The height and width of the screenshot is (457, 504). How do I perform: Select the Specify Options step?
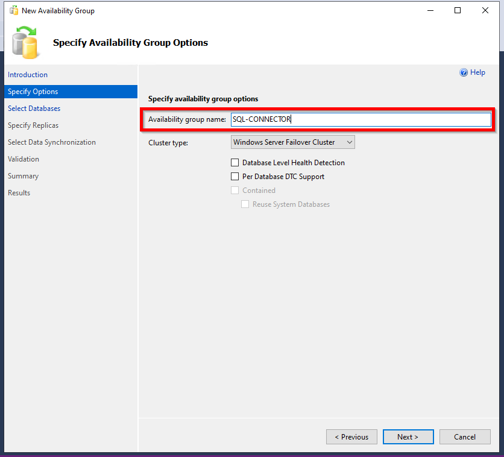(71, 92)
